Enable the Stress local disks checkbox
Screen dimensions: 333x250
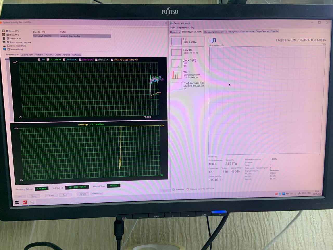point(9,46)
